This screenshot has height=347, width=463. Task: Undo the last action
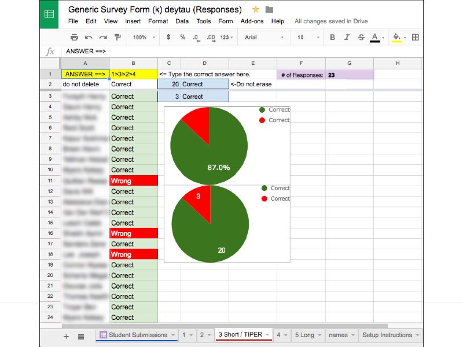(x=89, y=37)
